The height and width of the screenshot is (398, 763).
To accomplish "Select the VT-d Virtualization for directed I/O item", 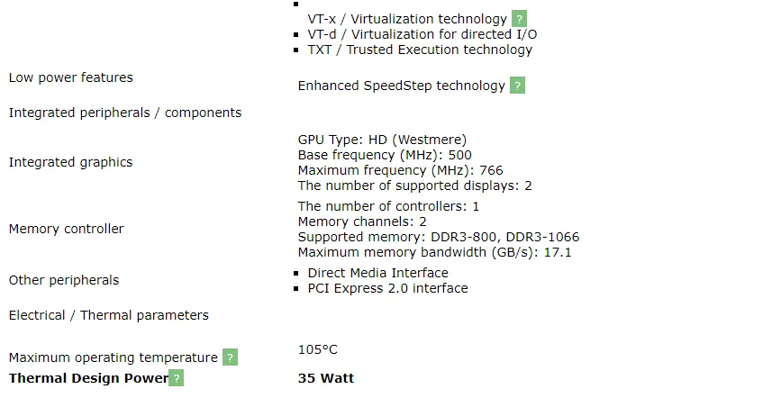I will pyautogui.click(x=422, y=34).
